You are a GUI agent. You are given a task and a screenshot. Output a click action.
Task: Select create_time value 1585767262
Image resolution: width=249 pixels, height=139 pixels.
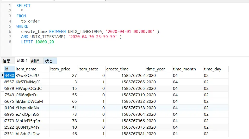[126, 76]
